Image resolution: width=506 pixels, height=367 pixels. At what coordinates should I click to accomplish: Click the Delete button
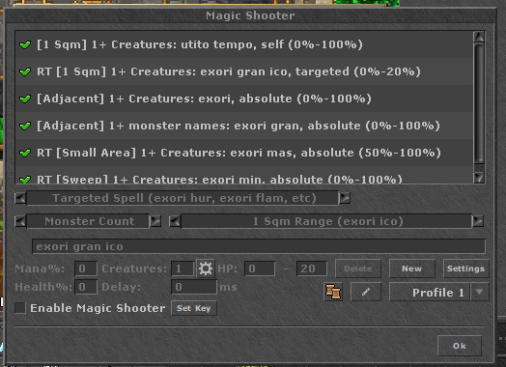click(x=358, y=268)
